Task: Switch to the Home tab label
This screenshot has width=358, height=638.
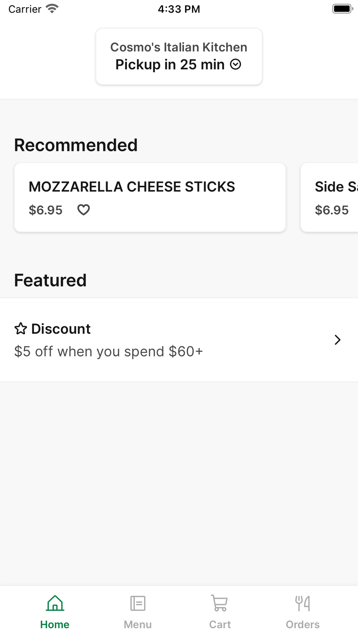Action: (55, 625)
